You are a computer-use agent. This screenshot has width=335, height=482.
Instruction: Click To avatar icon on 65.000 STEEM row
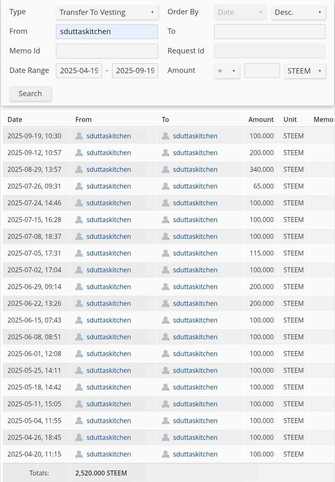click(166, 186)
